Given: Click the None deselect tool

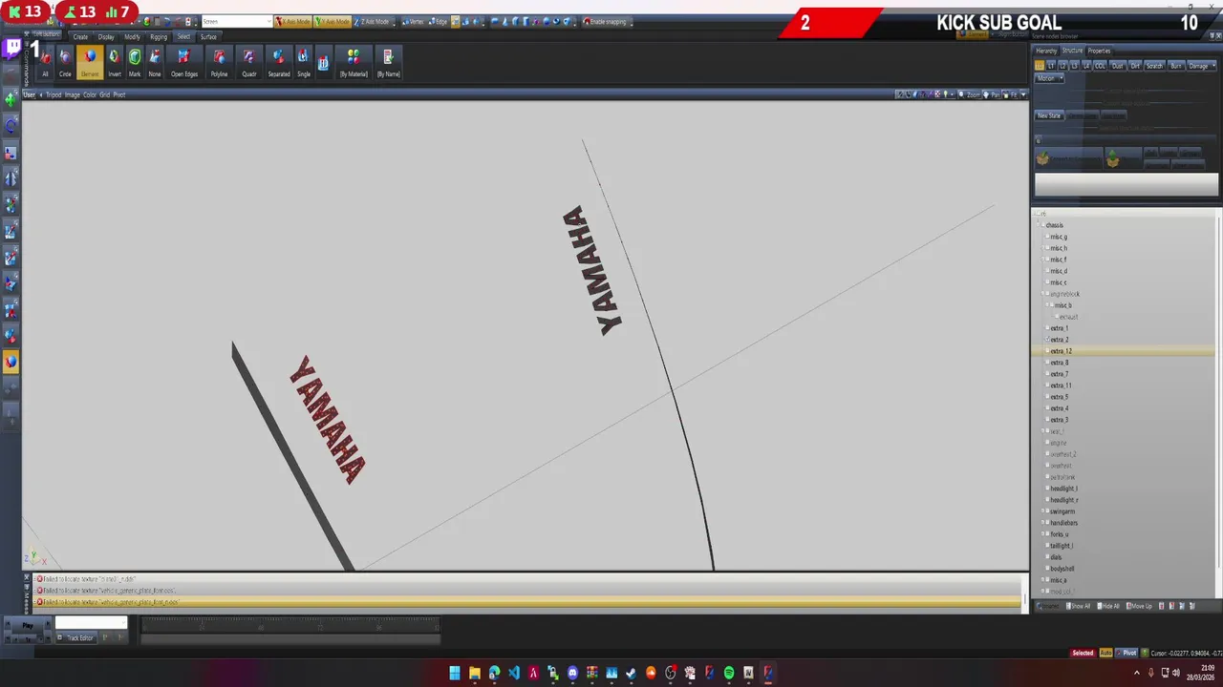Looking at the screenshot, I should pos(155,63).
